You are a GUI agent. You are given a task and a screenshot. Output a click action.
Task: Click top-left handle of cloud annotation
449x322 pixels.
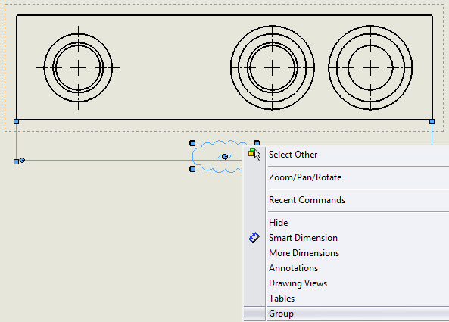coord(192,143)
